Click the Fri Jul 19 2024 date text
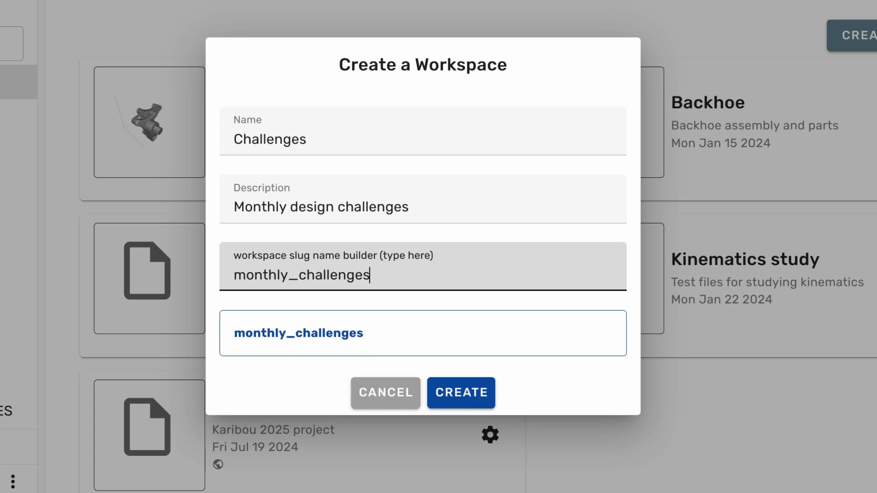 coord(255,447)
